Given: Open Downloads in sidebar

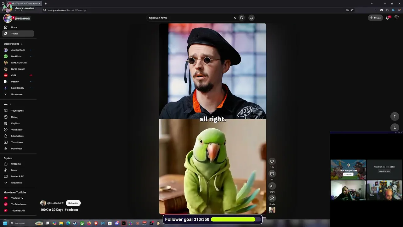Looking at the screenshot, I should 18,148.
